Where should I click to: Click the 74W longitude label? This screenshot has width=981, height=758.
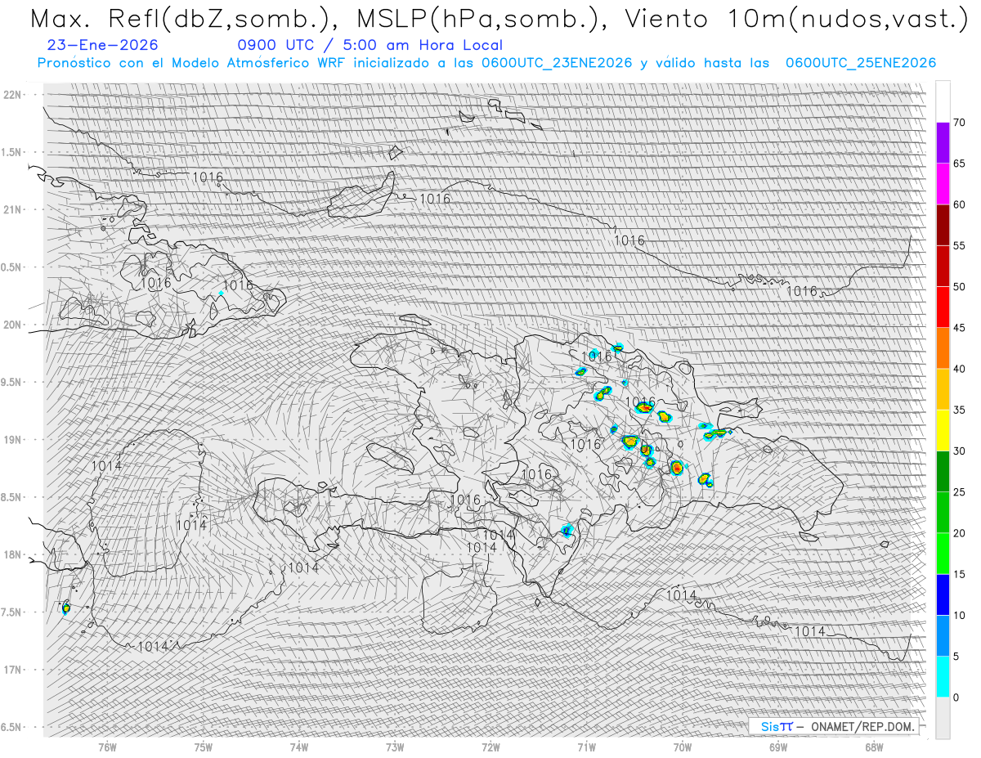[298, 747]
